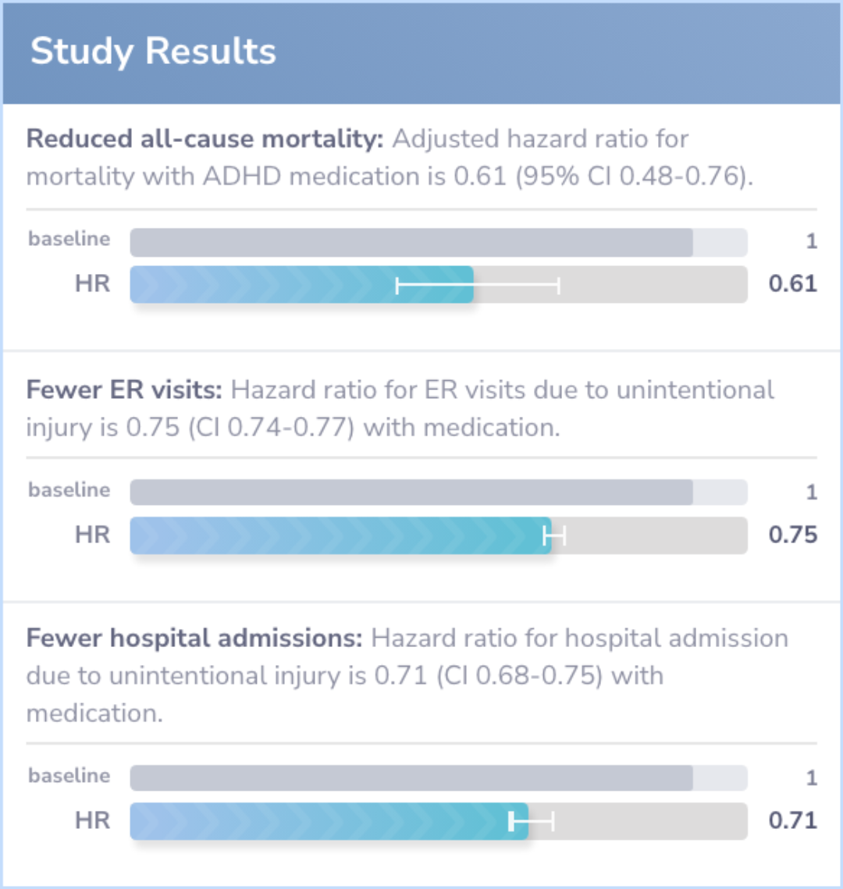Click the 'Fewer ER visits' heading
Viewport: 843px width, 889px height.
coord(125,389)
